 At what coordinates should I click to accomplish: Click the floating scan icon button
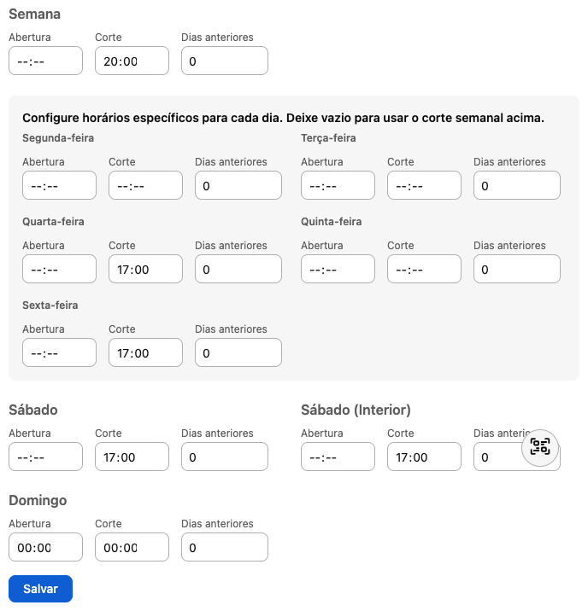pos(540,447)
